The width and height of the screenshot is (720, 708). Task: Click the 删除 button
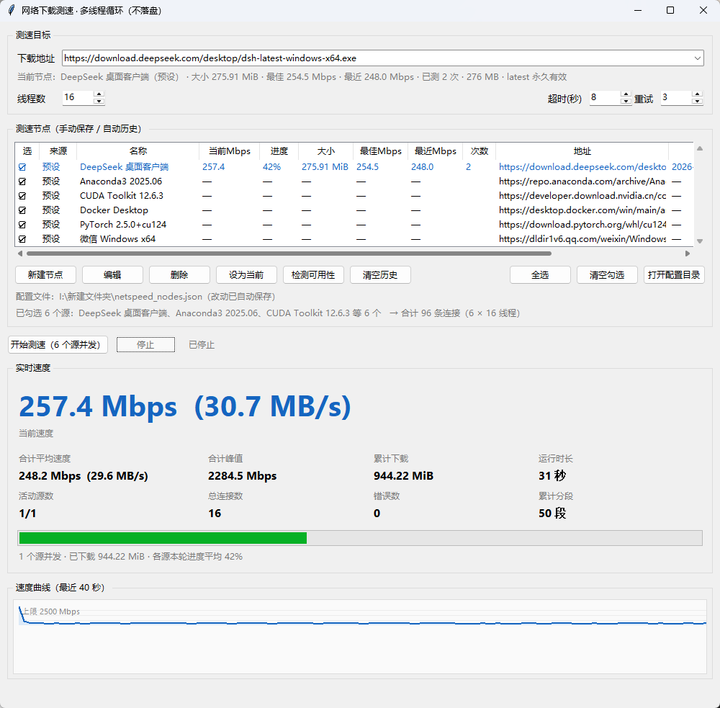pos(179,274)
